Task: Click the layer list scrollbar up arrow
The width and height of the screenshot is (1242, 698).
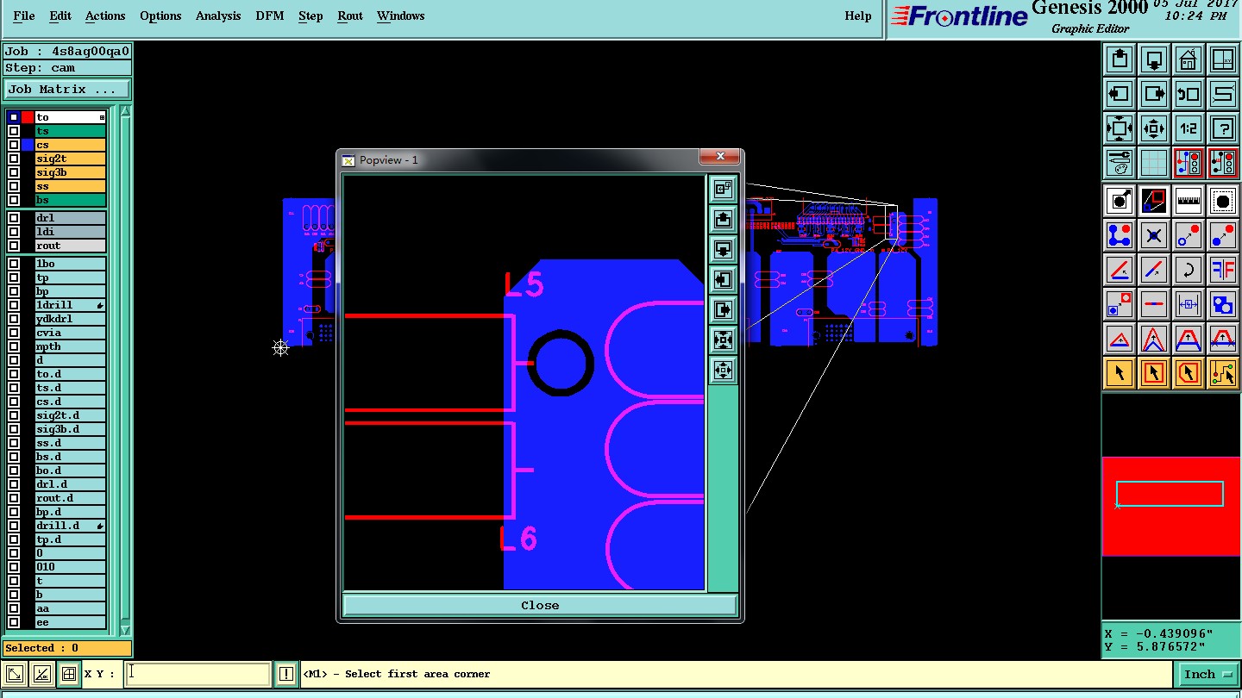Action: [125, 111]
